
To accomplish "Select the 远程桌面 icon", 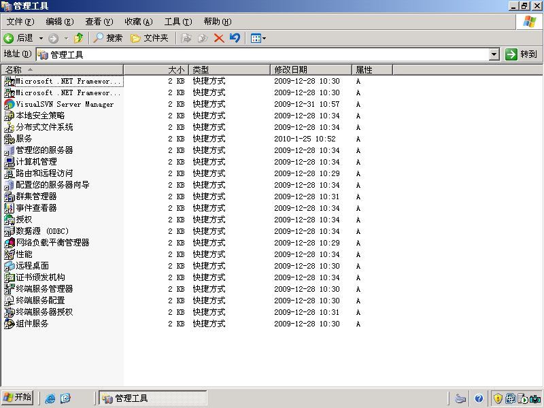I will [9, 266].
